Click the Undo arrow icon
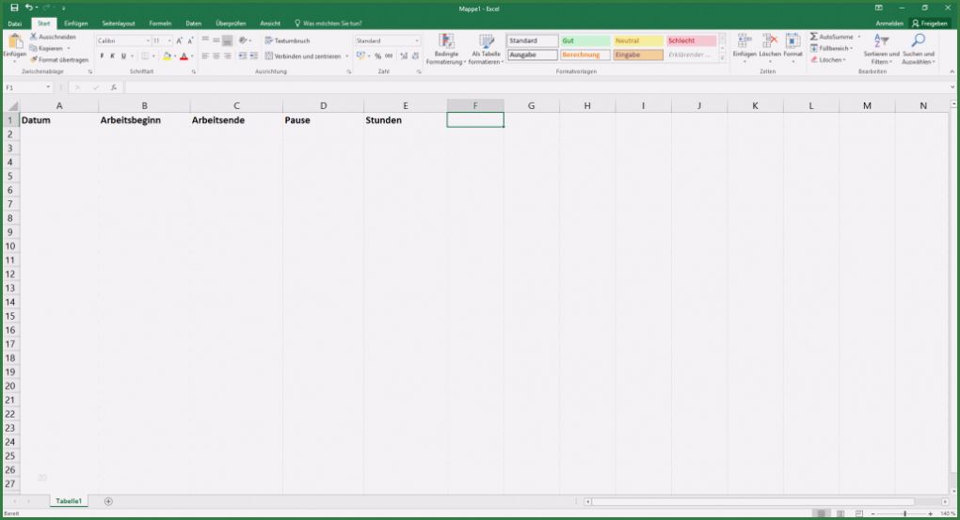The height and width of the screenshot is (520, 960). (29, 8)
